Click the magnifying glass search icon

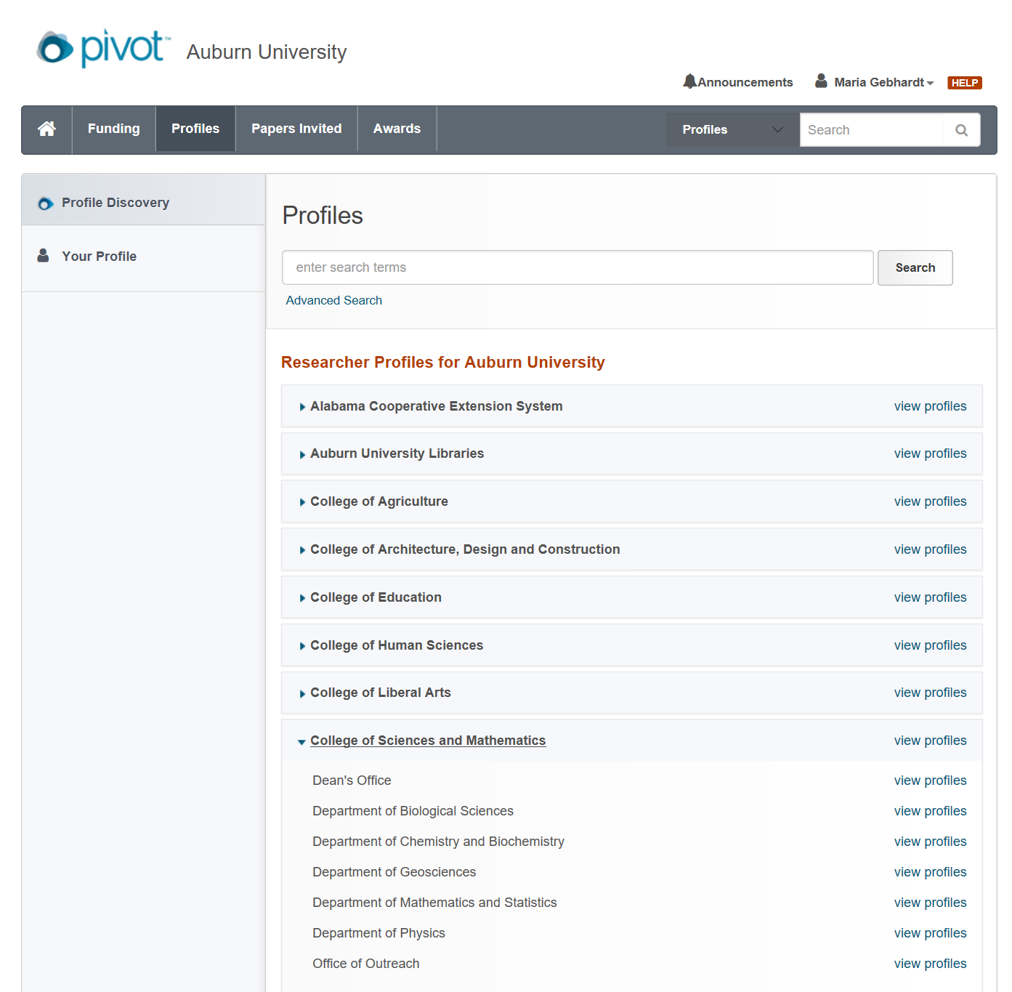pyautogui.click(x=961, y=129)
